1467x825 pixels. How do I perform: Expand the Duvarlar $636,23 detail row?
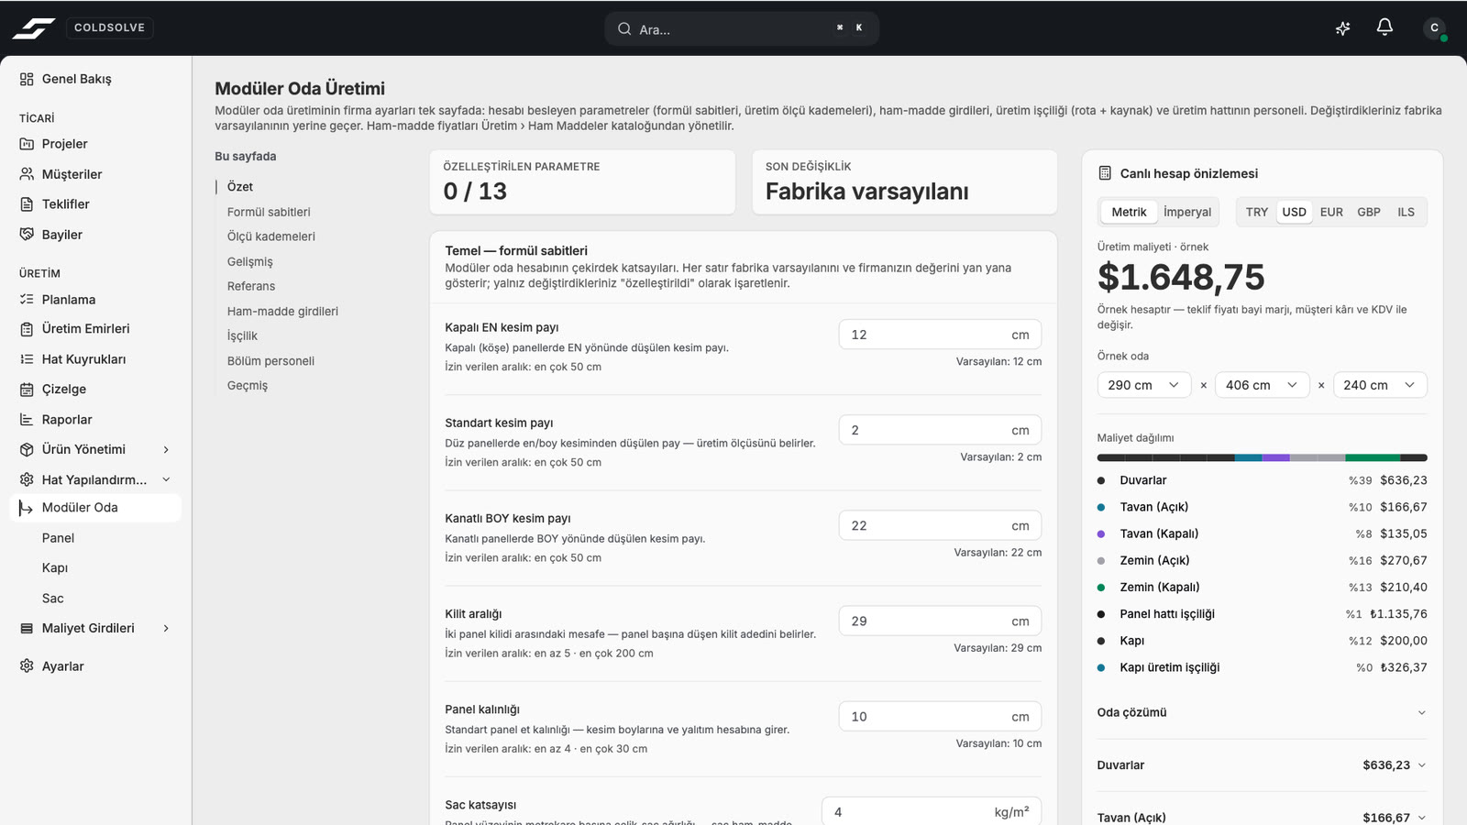(1262, 764)
